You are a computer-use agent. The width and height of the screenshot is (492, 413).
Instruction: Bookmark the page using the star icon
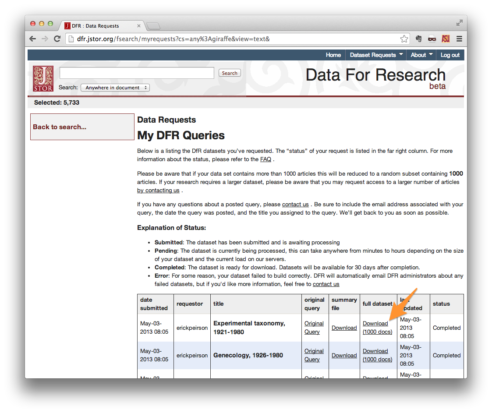pos(404,39)
